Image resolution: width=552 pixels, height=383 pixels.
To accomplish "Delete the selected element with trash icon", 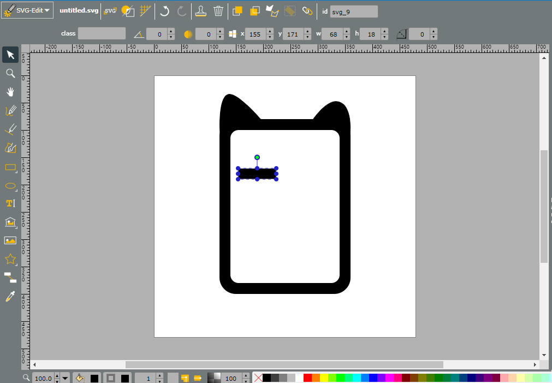I will (218, 11).
